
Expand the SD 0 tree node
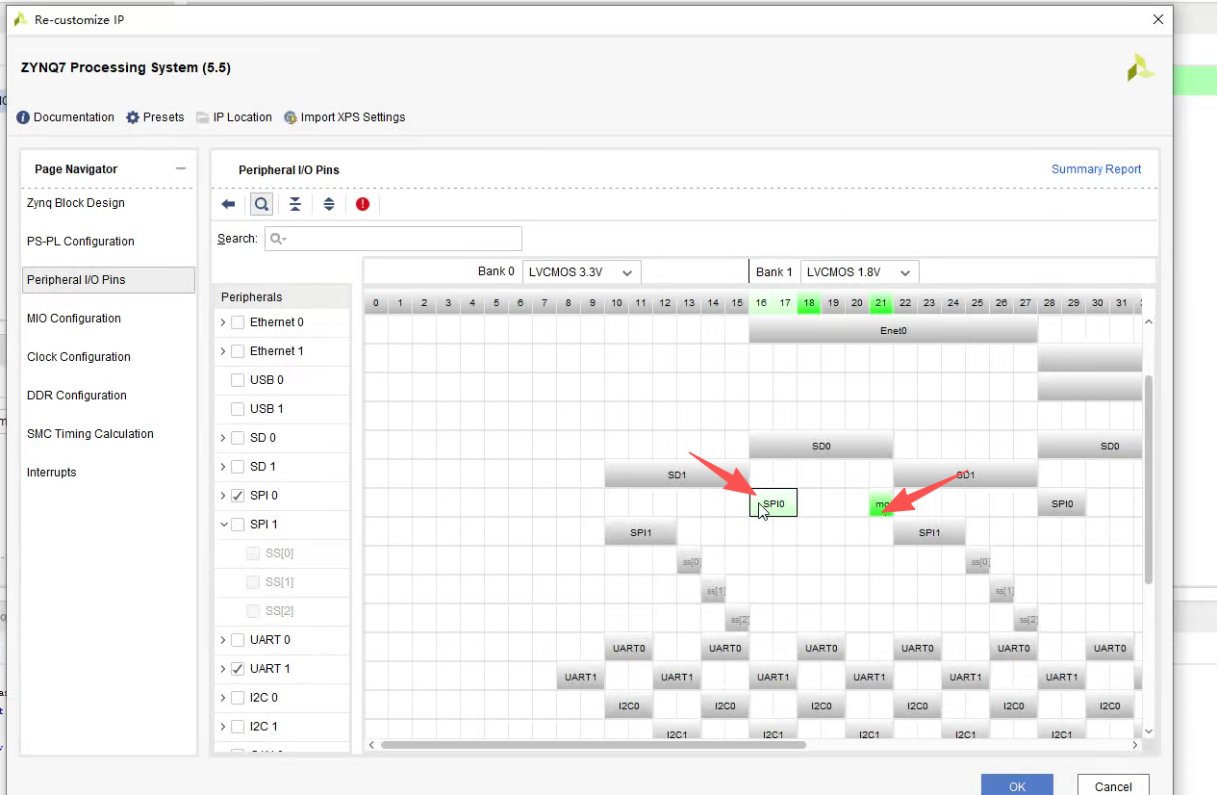tap(223, 438)
